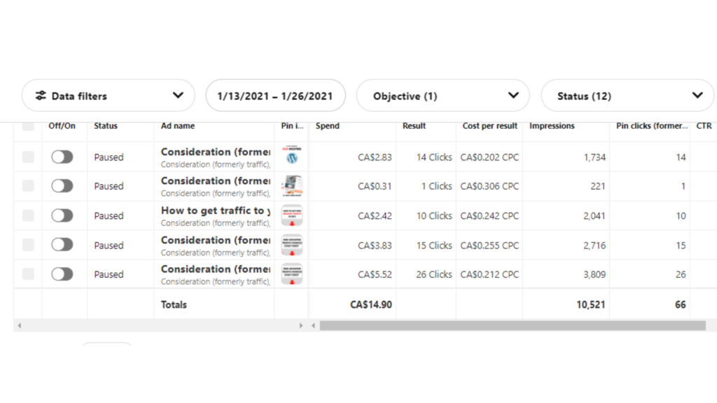Image resolution: width=717 pixels, height=403 pixels.
Task: Sort by Pin clicks column header
Action: point(652,126)
